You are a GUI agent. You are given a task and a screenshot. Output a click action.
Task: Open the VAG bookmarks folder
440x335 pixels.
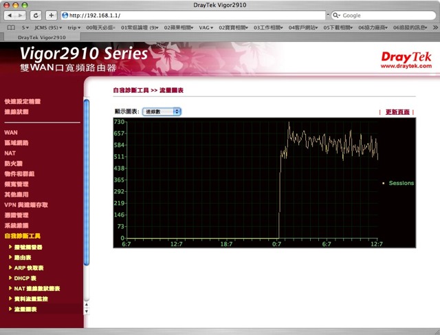206,28
